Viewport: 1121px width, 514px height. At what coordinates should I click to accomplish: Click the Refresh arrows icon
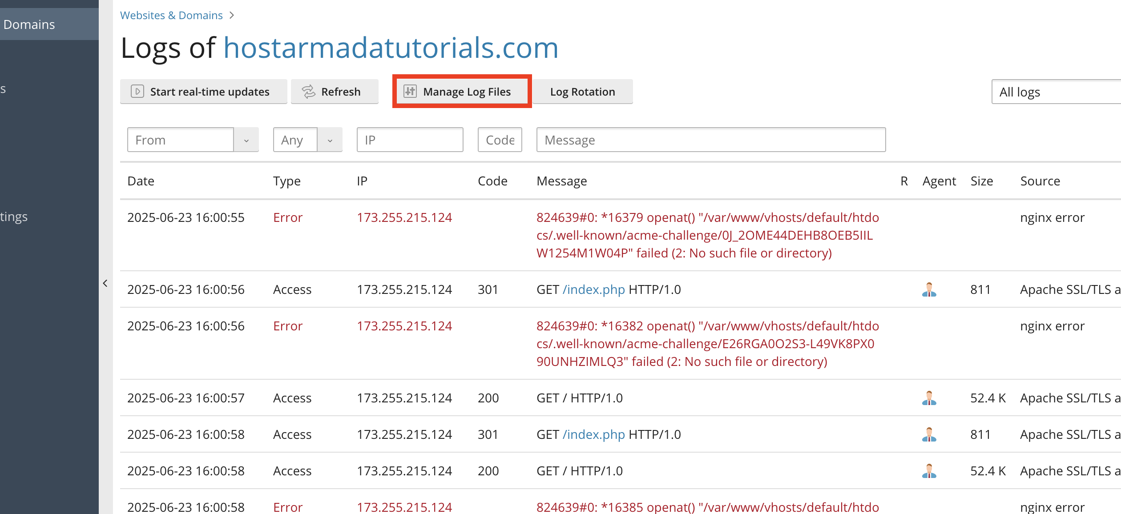coord(308,92)
